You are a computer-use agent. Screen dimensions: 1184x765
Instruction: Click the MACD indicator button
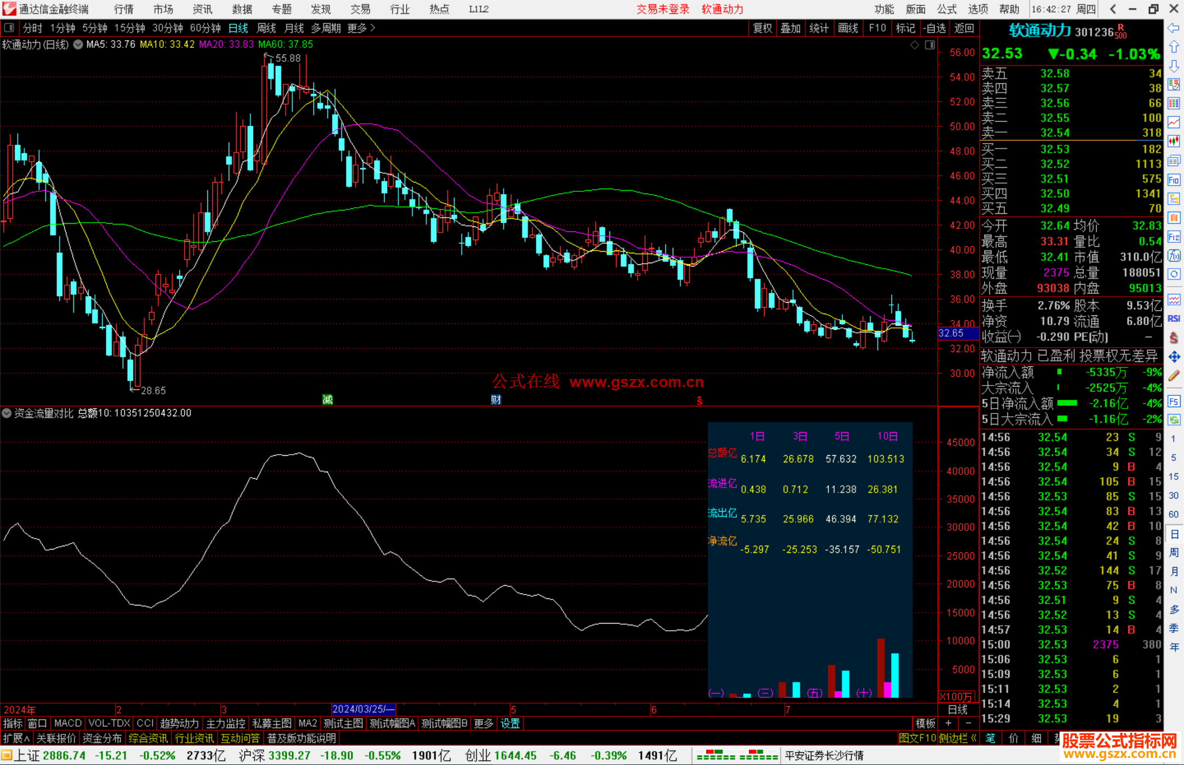(67, 723)
